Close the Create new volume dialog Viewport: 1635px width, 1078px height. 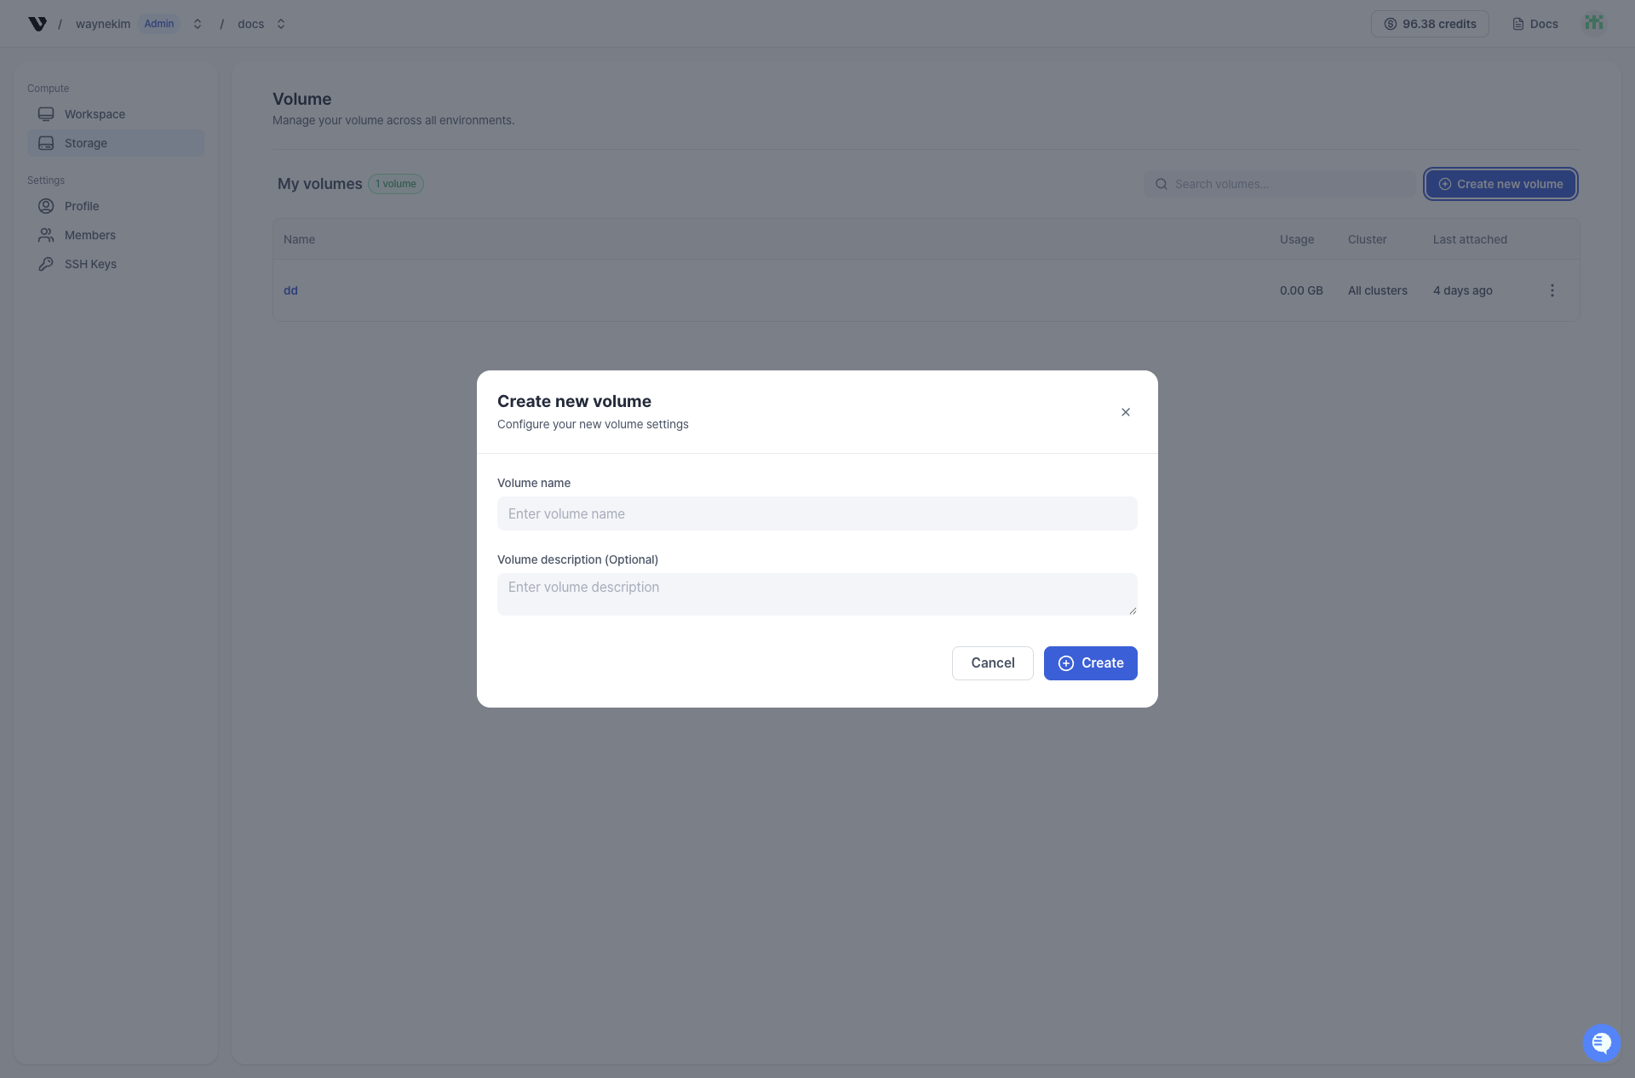point(1125,411)
